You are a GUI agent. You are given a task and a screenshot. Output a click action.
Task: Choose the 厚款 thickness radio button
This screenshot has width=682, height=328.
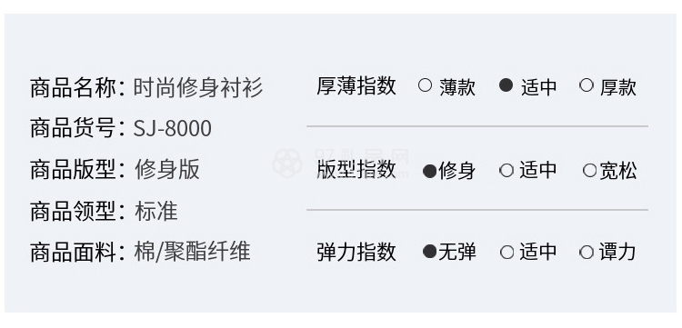tap(587, 85)
